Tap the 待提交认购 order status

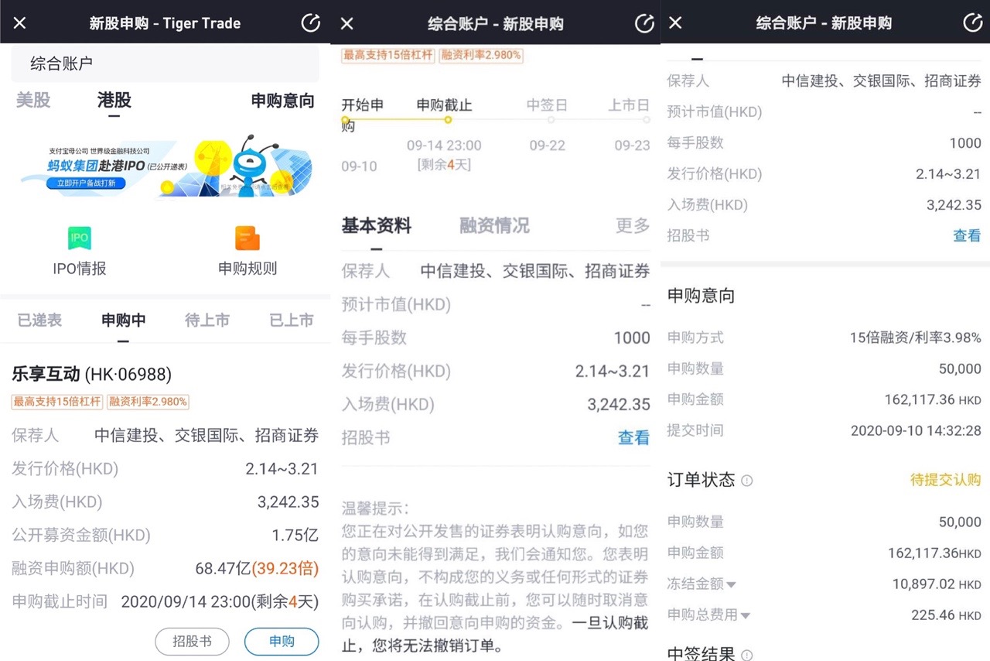point(945,480)
